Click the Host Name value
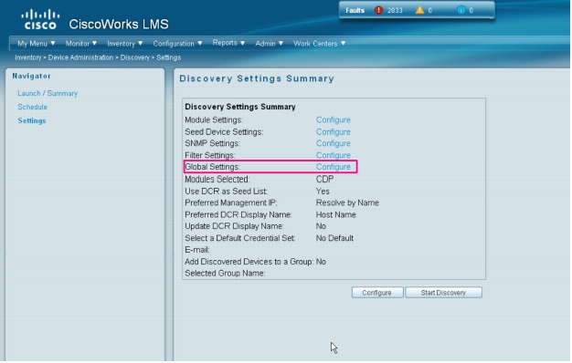 335,215
